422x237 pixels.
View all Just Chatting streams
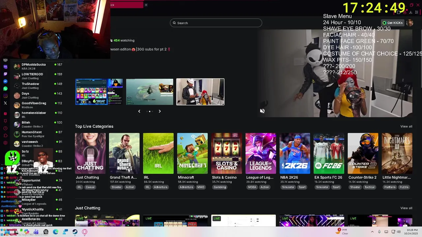[406, 208]
